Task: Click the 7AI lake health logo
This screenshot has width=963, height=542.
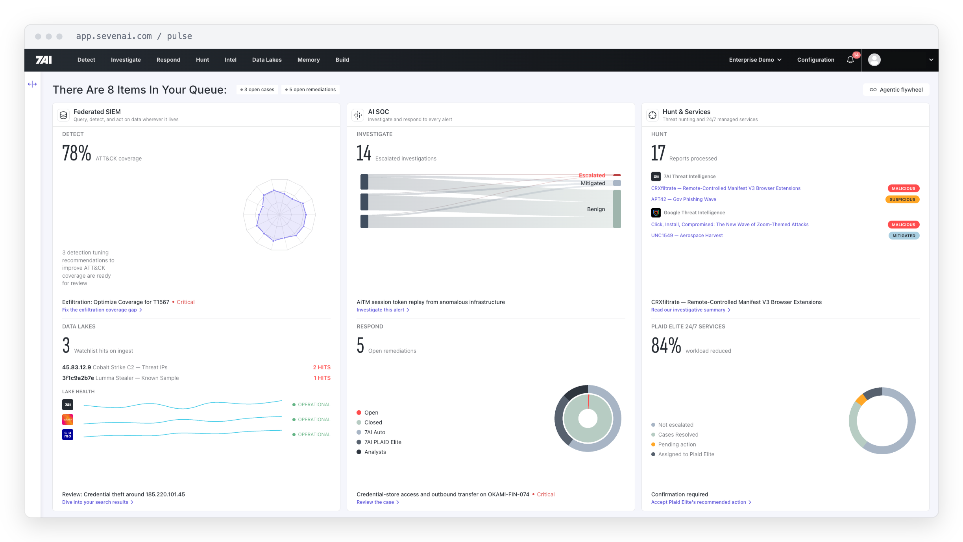Action: [x=68, y=405]
